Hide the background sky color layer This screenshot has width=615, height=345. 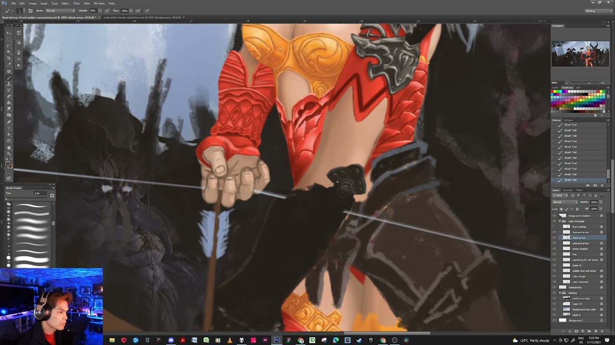tap(554, 309)
